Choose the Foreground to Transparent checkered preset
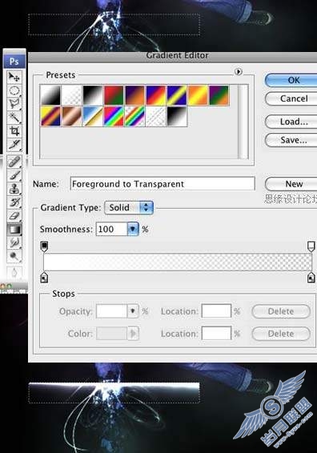 click(x=72, y=95)
